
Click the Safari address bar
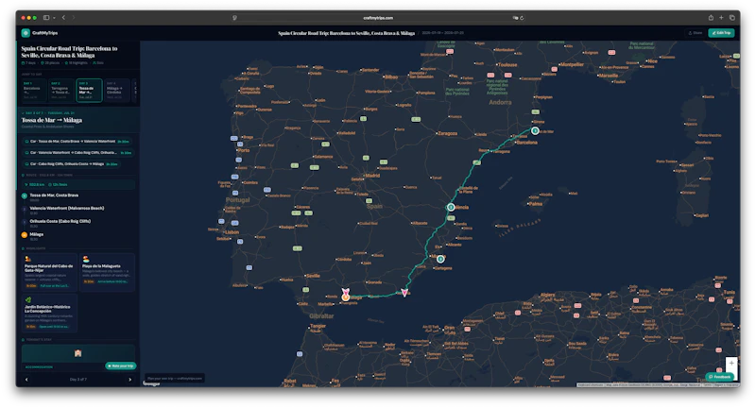[378, 18]
